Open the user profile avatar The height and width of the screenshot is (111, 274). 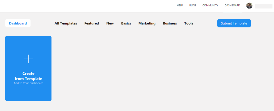pyautogui.click(x=249, y=6)
